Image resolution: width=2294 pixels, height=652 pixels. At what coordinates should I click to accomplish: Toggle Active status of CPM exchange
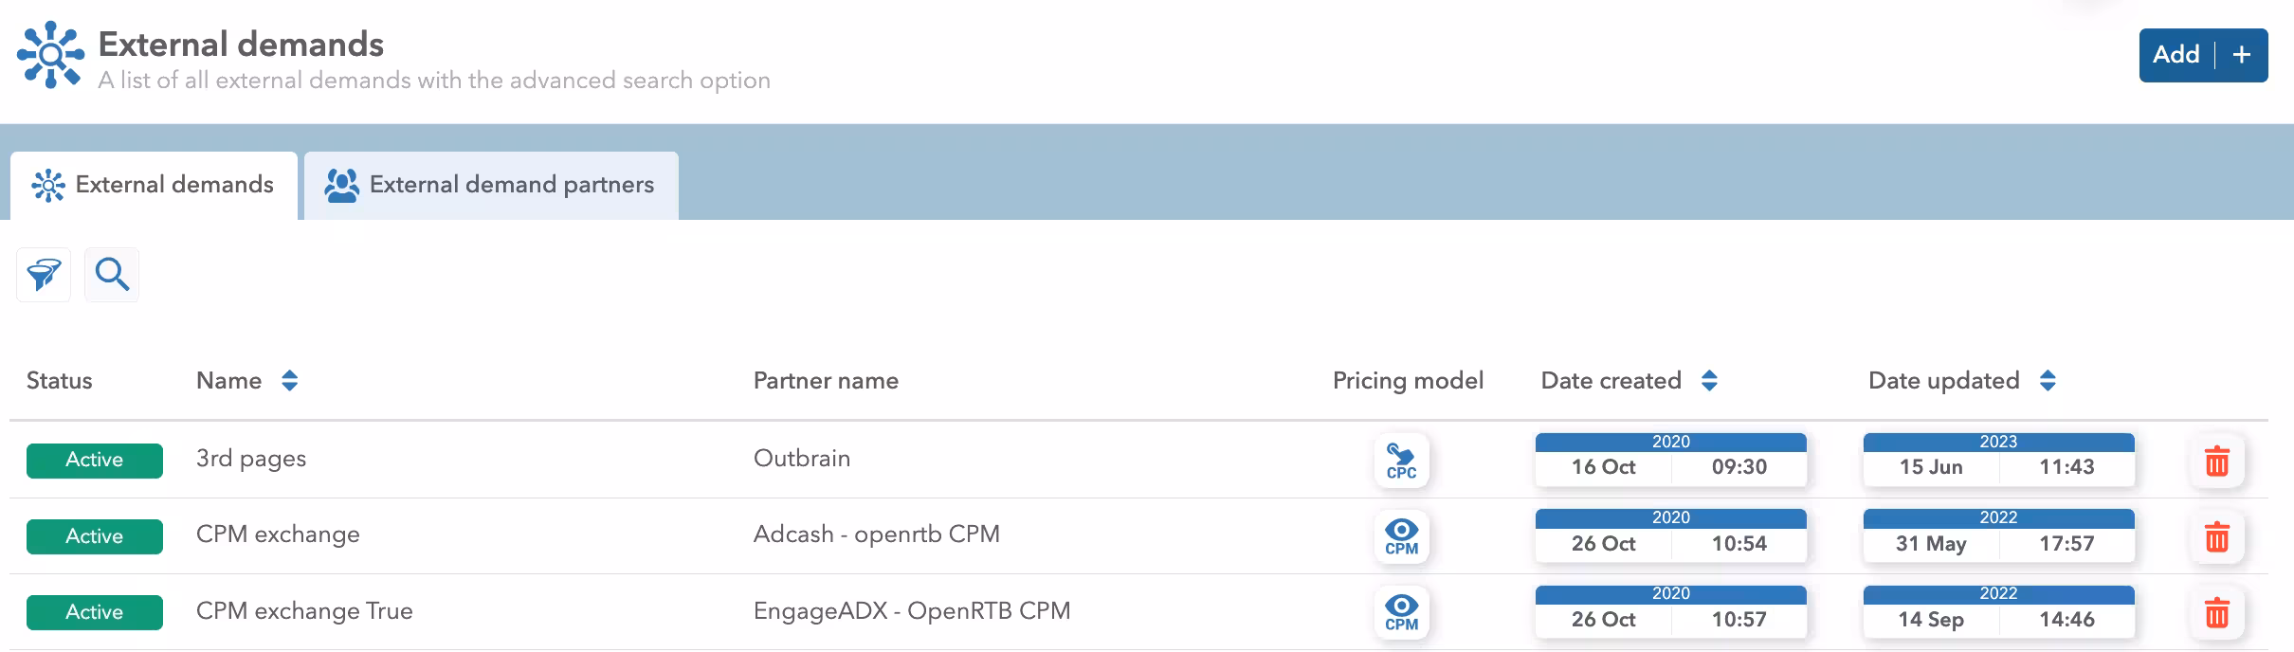[x=95, y=536]
